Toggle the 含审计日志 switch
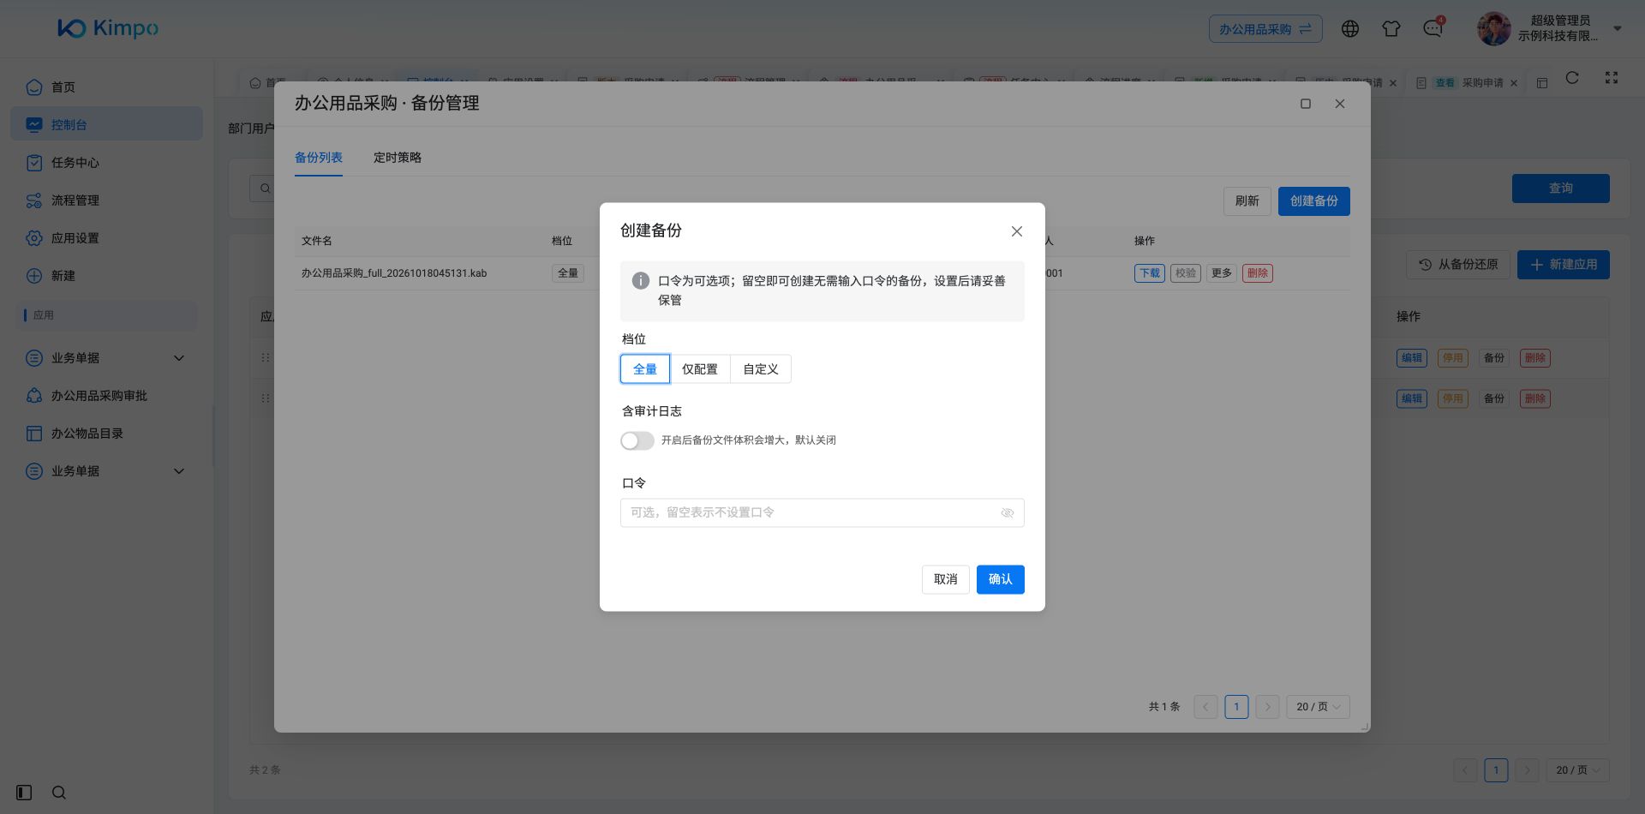The image size is (1645, 814). pos(637,440)
